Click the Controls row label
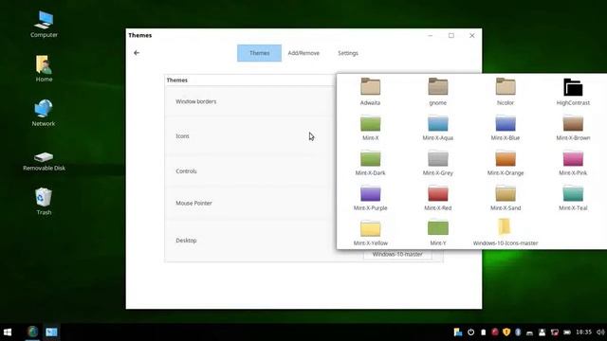 (186, 170)
